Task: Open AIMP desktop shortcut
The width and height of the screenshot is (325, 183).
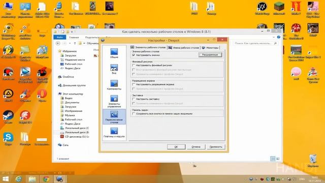Action: coord(8,95)
